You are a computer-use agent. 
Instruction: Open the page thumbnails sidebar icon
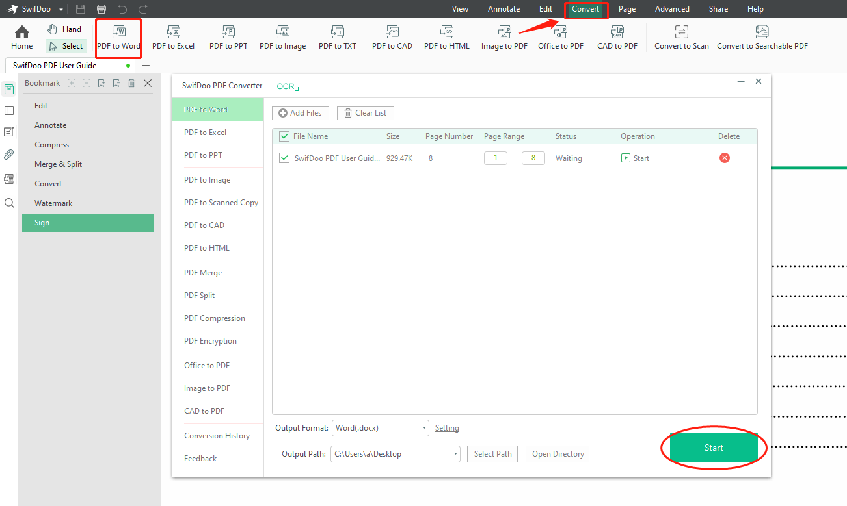pos(9,110)
